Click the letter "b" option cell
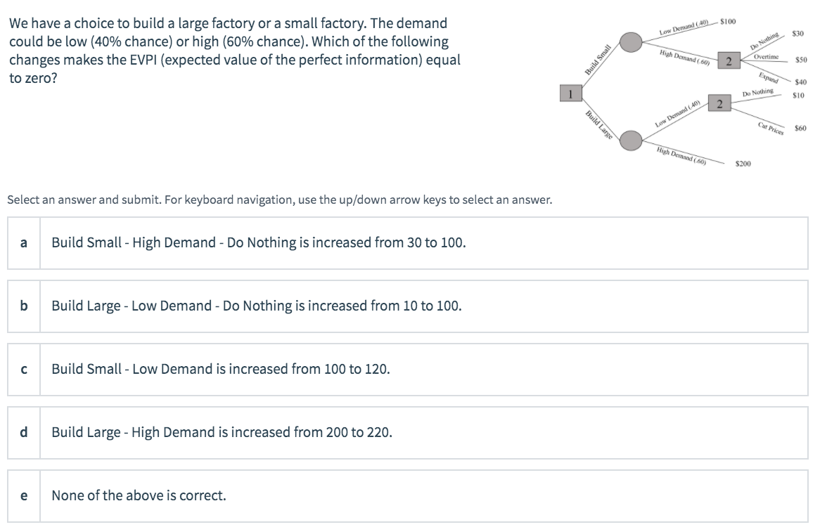 pos(24,306)
